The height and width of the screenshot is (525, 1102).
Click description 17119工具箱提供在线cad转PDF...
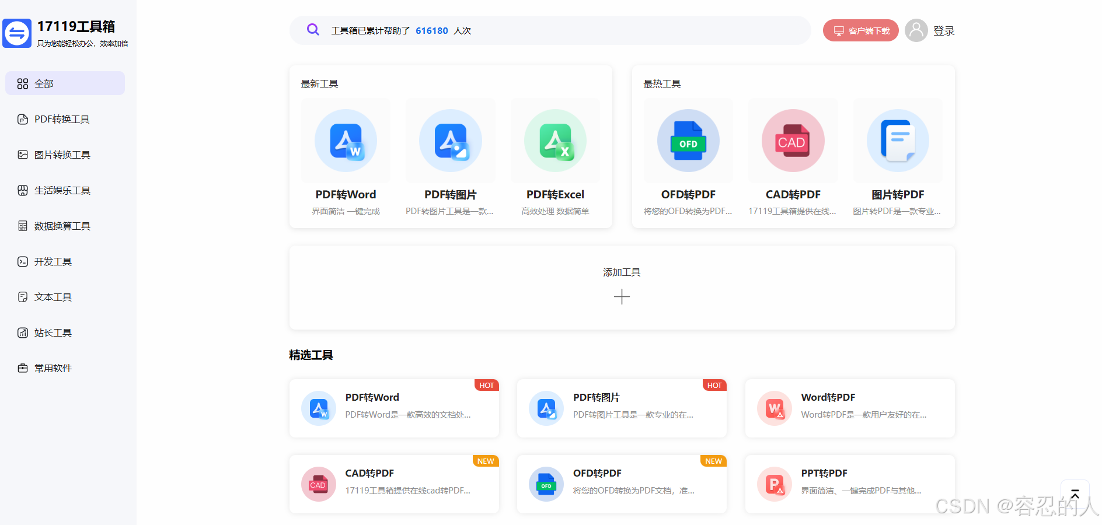tap(407, 491)
